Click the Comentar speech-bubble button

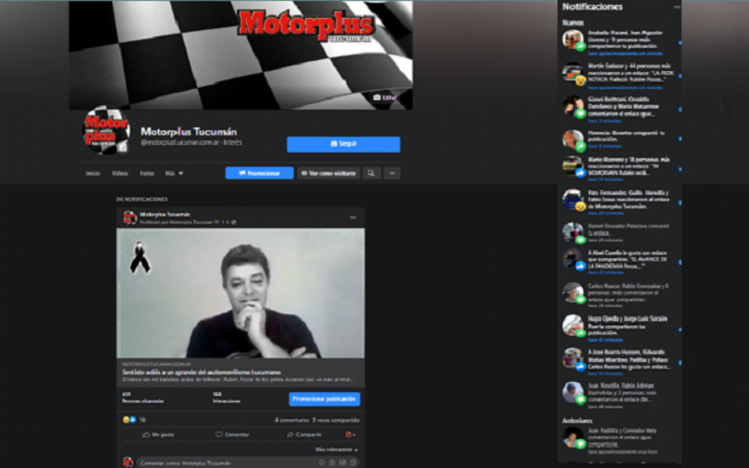click(x=232, y=434)
